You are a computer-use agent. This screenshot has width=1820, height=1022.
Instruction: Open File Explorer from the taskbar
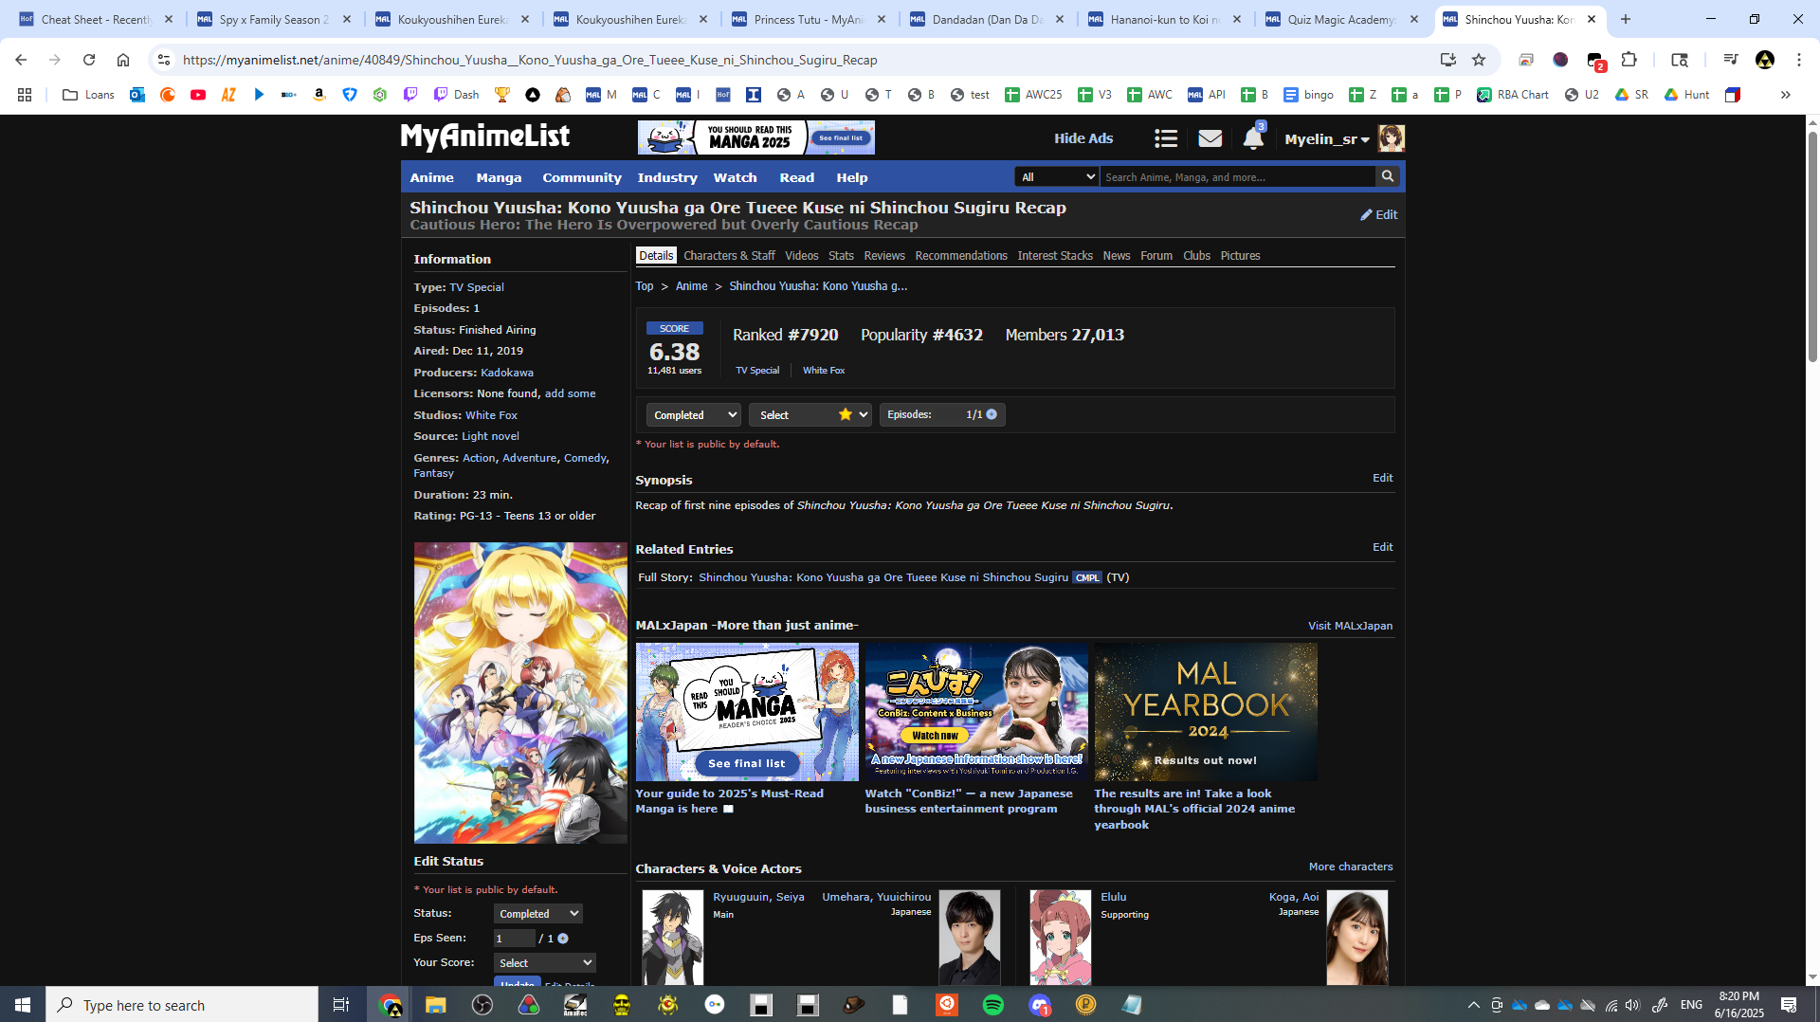click(x=435, y=1005)
